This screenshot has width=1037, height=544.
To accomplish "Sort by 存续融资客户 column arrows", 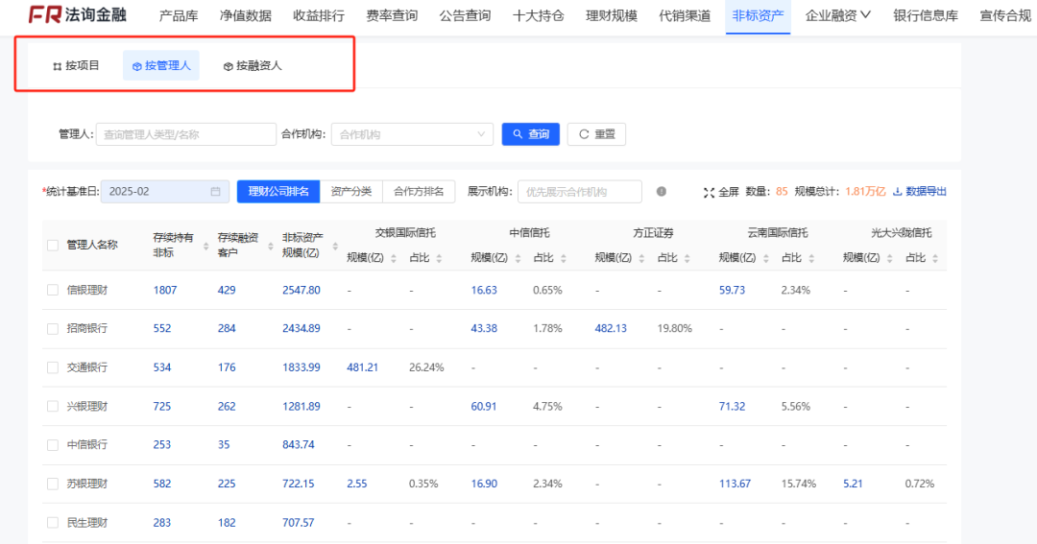I will click(271, 246).
